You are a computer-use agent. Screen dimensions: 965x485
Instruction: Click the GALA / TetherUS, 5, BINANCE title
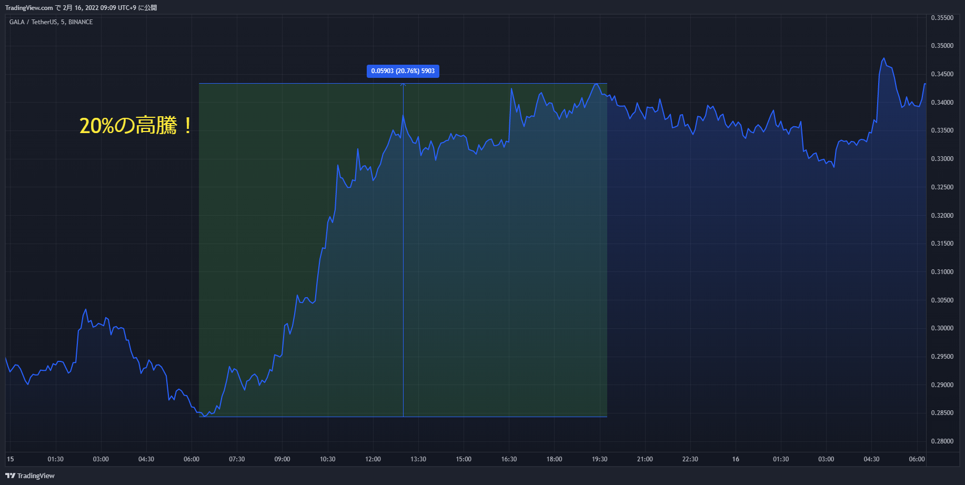click(x=51, y=22)
